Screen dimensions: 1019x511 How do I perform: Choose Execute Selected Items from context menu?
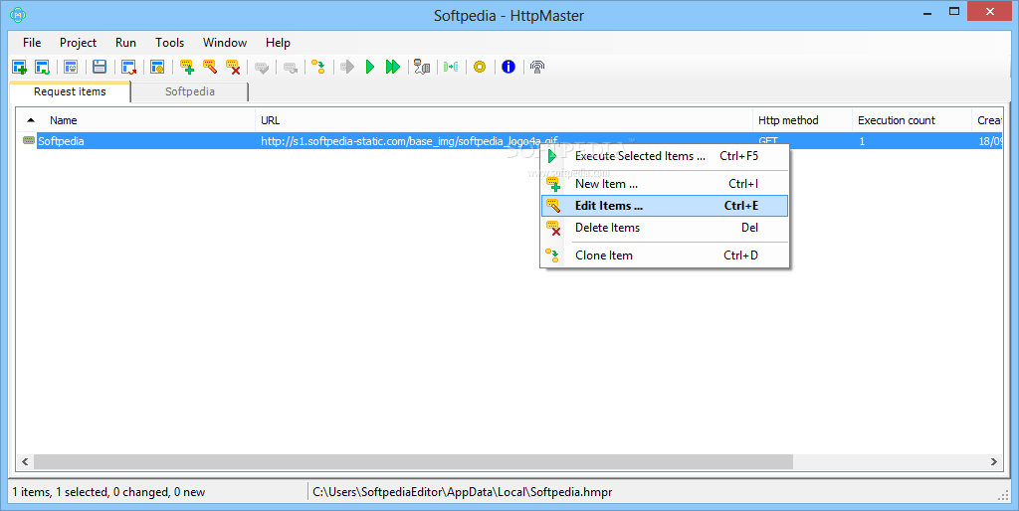[664, 156]
